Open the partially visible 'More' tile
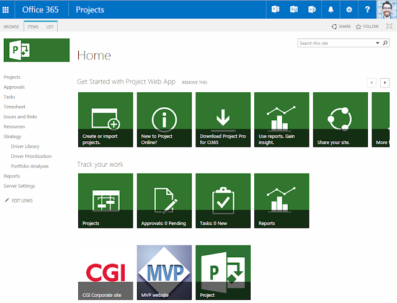397x303 pixels. pos(380,120)
